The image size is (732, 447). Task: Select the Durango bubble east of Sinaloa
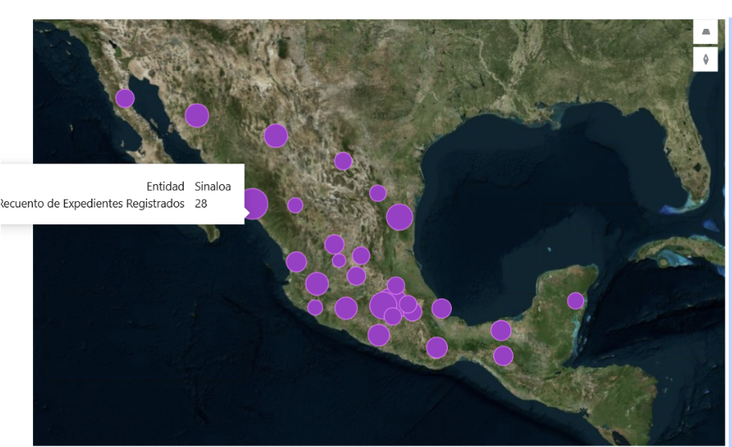(x=295, y=204)
